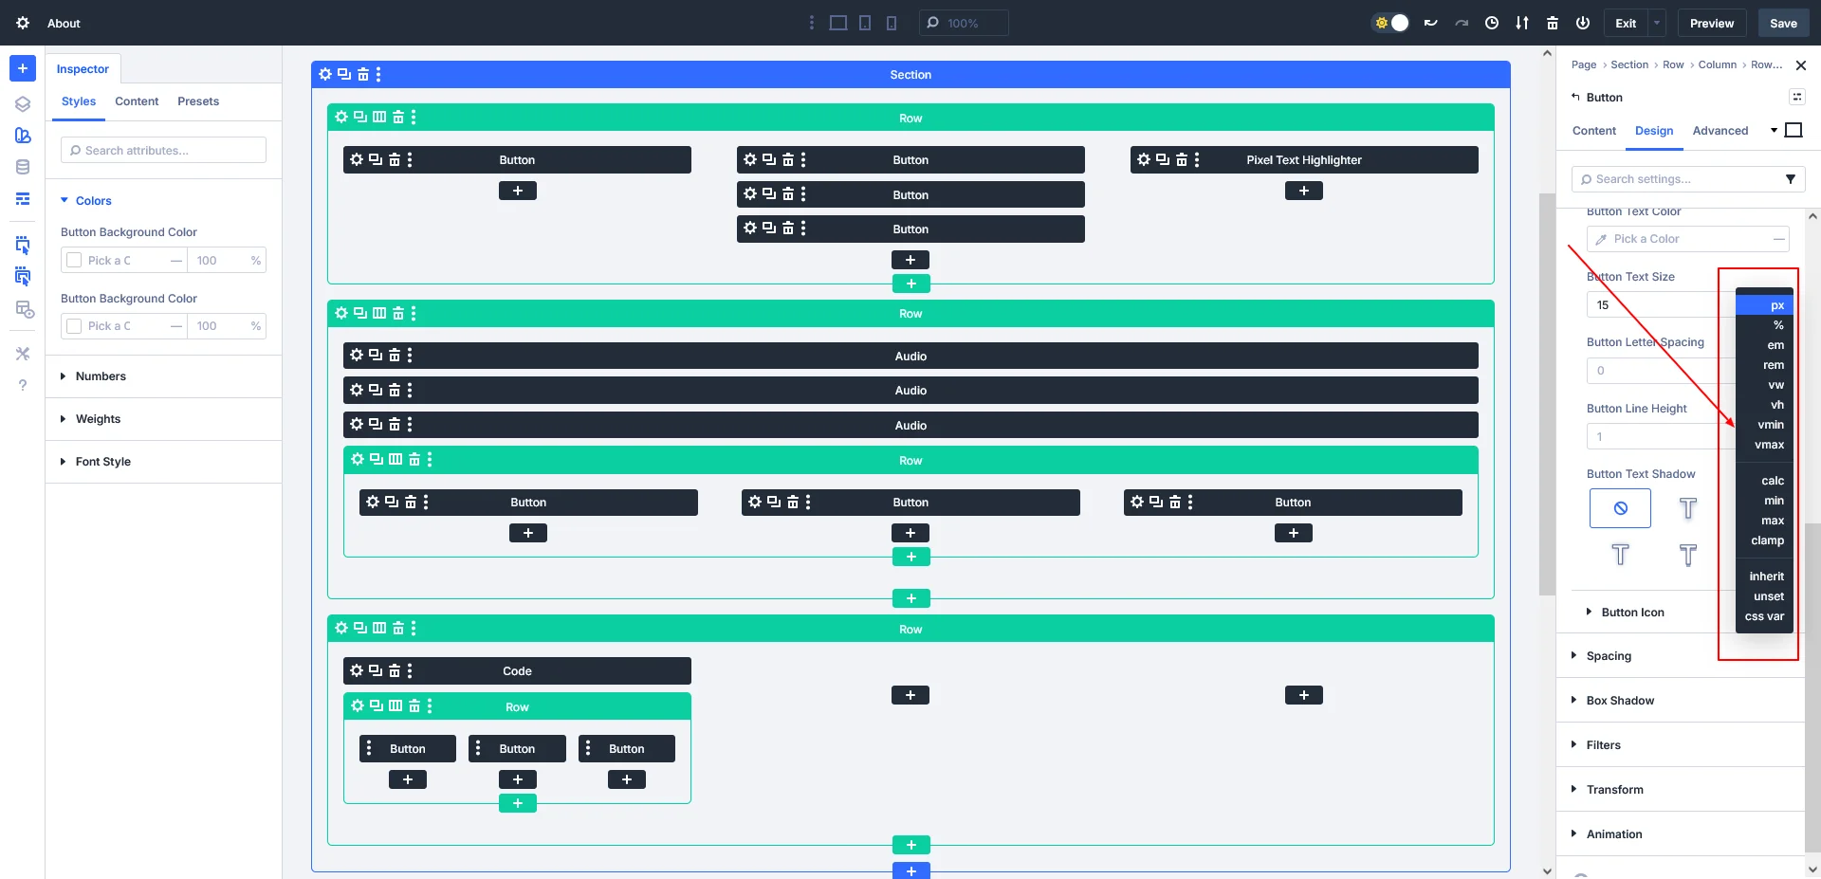Switch to the Advanced tab
This screenshot has width=1821, height=879.
coord(1720,131)
